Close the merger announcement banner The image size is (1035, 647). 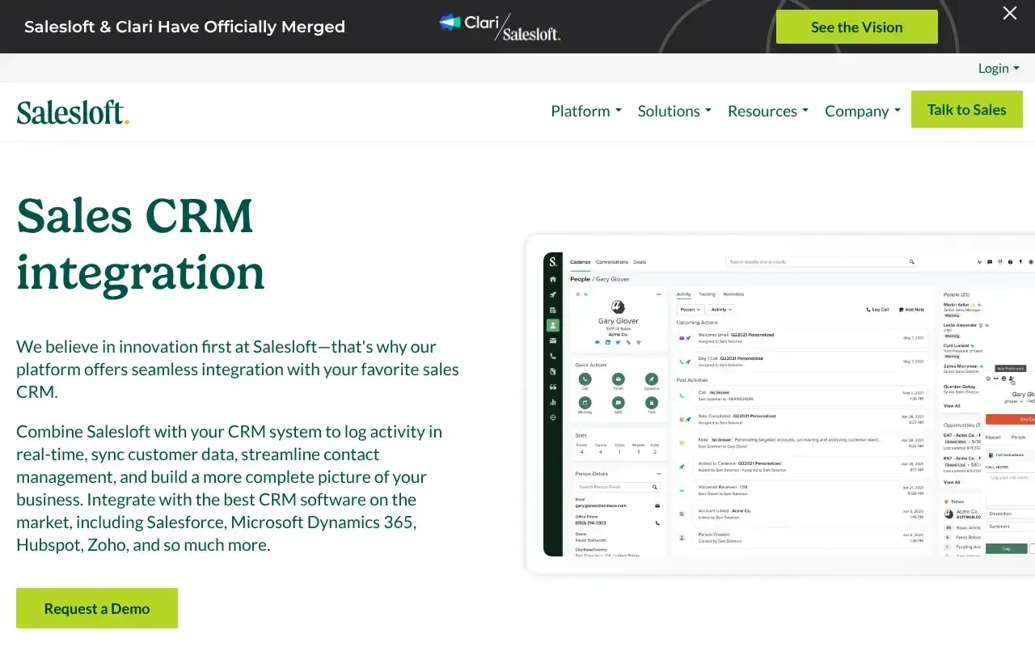click(1010, 13)
